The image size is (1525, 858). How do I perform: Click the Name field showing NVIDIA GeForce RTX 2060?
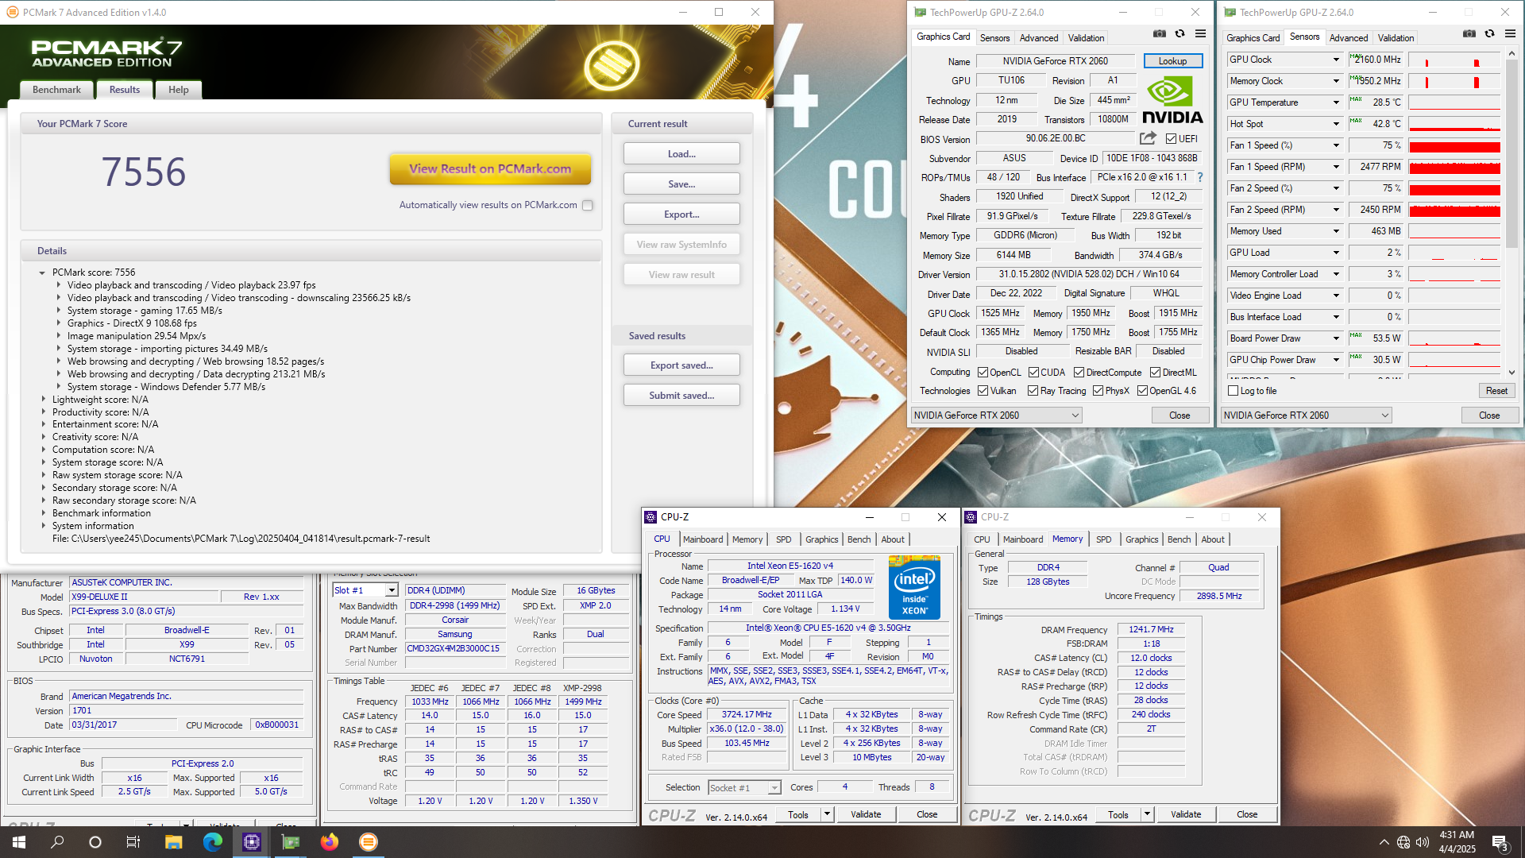click(x=1056, y=61)
